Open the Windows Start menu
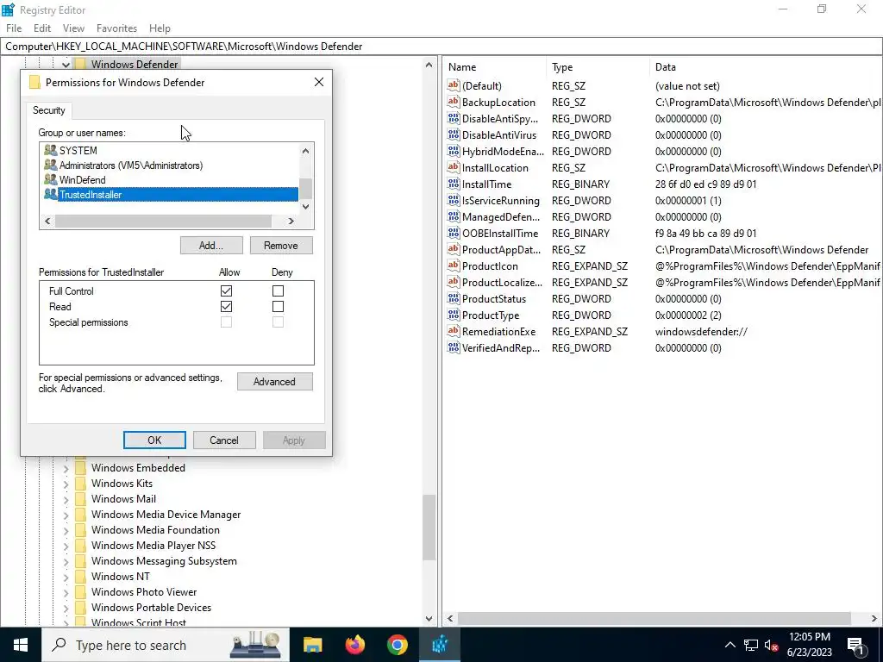883x662 pixels. coord(21,645)
